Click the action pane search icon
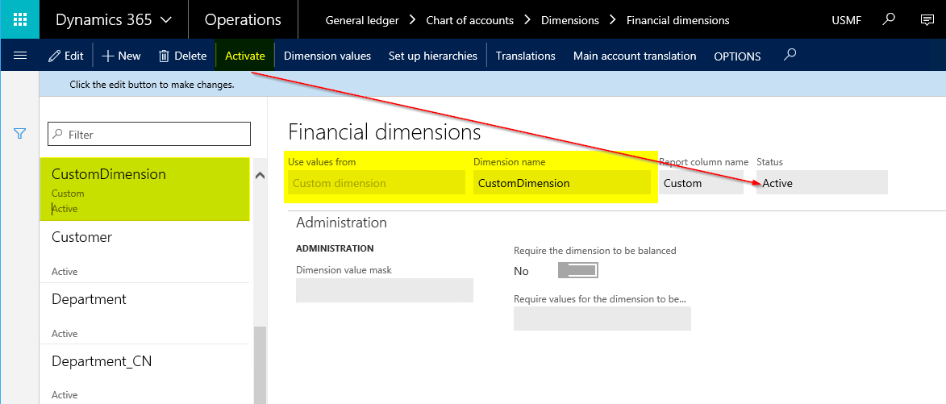The height and width of the screenshot is (404, 946). coord(790,55)
